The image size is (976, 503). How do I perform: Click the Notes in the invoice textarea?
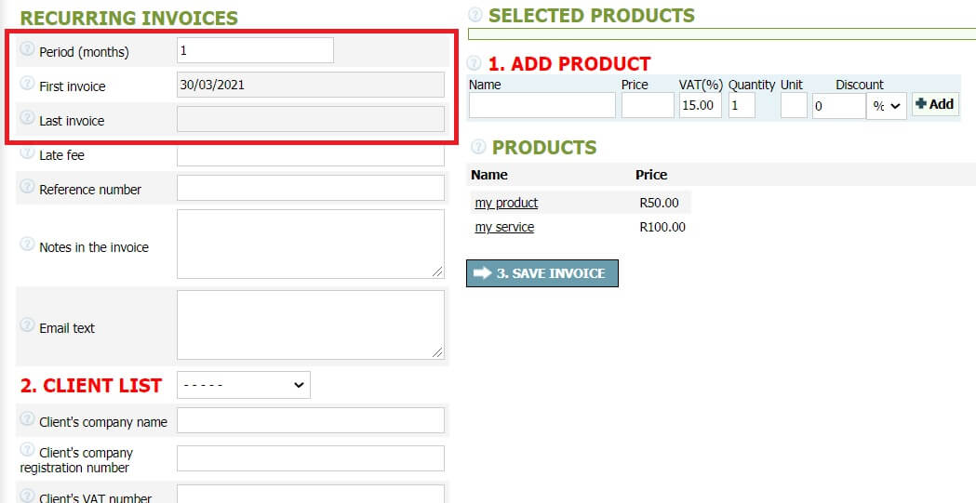click(x=311, y=245)
